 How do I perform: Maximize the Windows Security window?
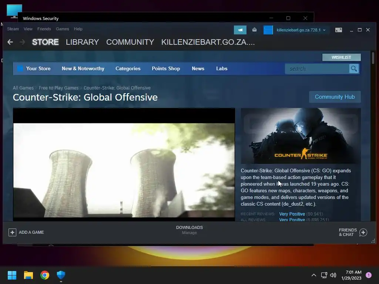tap(288, 18)
